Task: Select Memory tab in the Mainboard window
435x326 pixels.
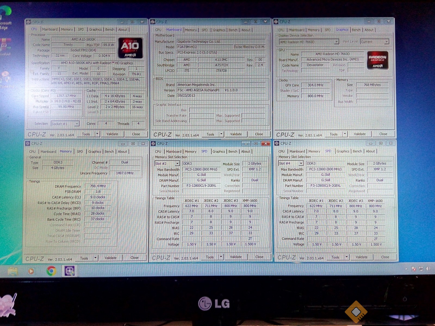Action: click(x=191, y=30)
